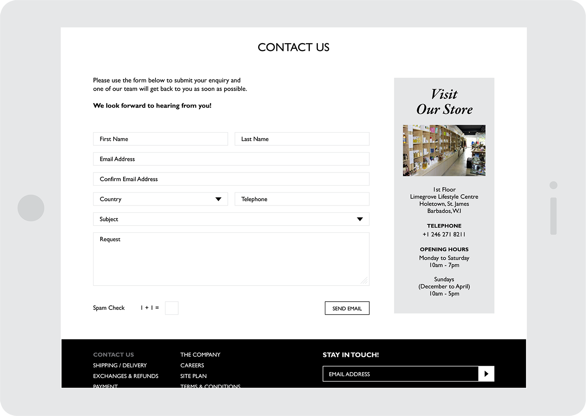Viewport: 586px width, 416px height.
Task: Click the newsletter Email Address field
Action: pos(401,374)
